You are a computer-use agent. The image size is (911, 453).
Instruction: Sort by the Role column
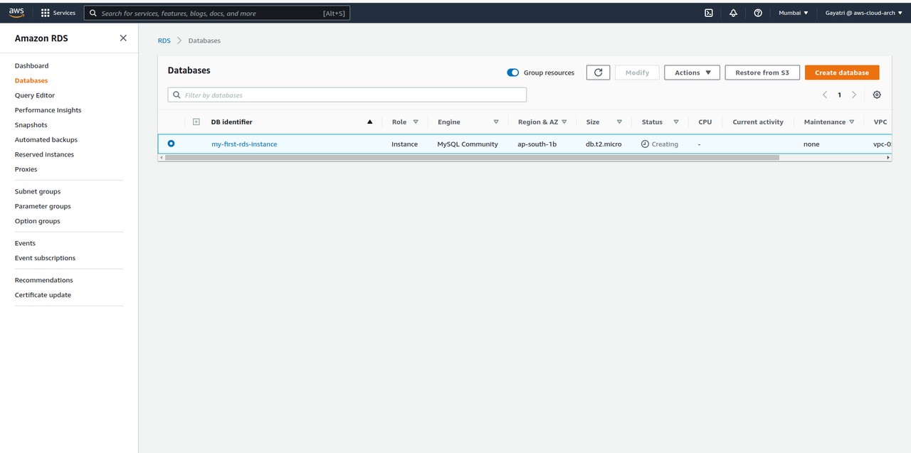tap(416, 122)
